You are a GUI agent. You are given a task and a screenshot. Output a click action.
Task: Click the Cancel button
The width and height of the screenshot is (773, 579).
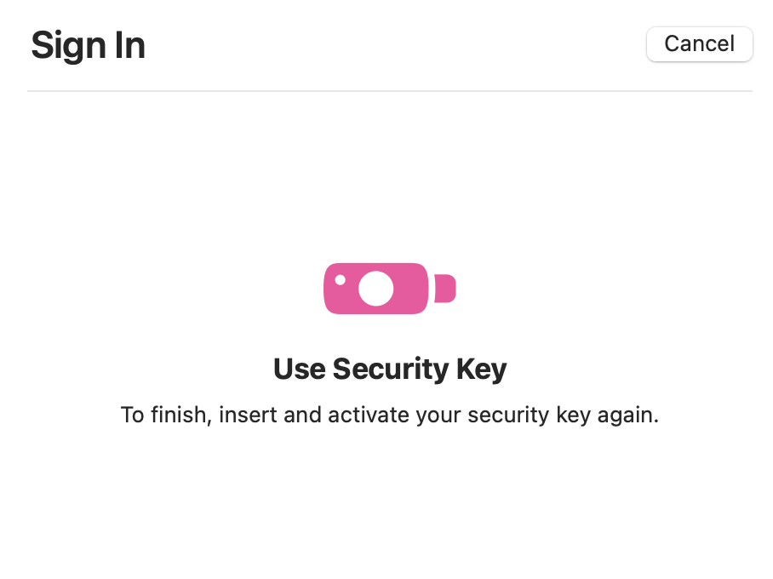coord(699,44)
